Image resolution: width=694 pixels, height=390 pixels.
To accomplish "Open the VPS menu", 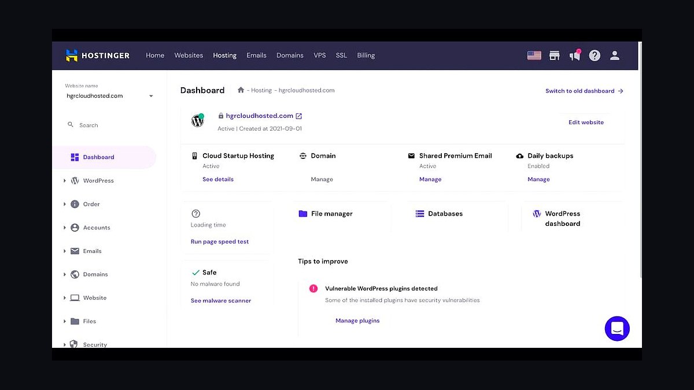I will click(320, 55).
